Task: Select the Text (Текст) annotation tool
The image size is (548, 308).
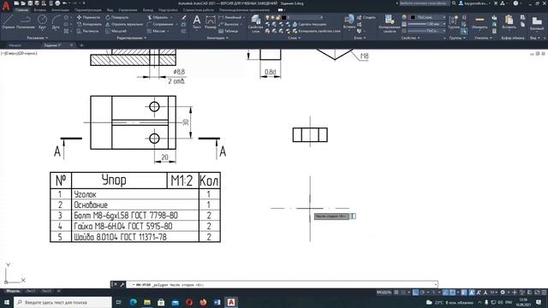Action: [197, 22]
